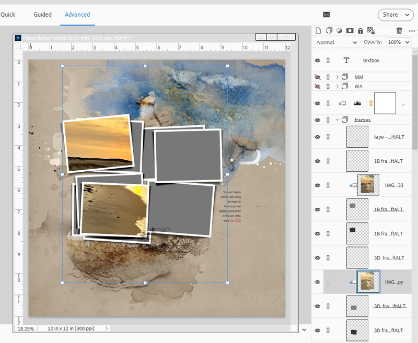Viewport: 418px width, 343px height.
Task: Toggle visibility of IMG...33 layer
Action: coord(318,185)
